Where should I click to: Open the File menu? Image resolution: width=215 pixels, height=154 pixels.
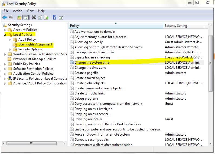[6, 11]
